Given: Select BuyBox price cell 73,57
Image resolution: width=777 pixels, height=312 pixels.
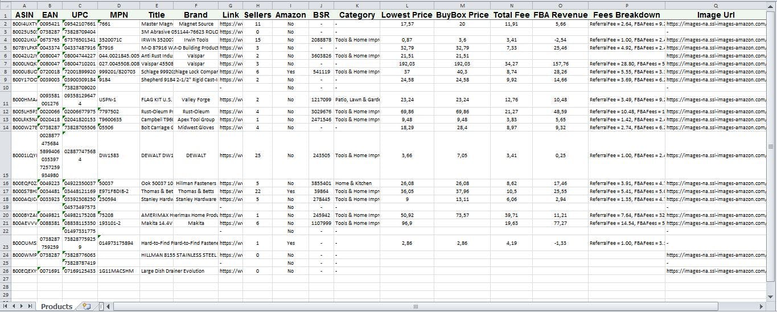Looking at the screenshot, I should tap(462, 215).
